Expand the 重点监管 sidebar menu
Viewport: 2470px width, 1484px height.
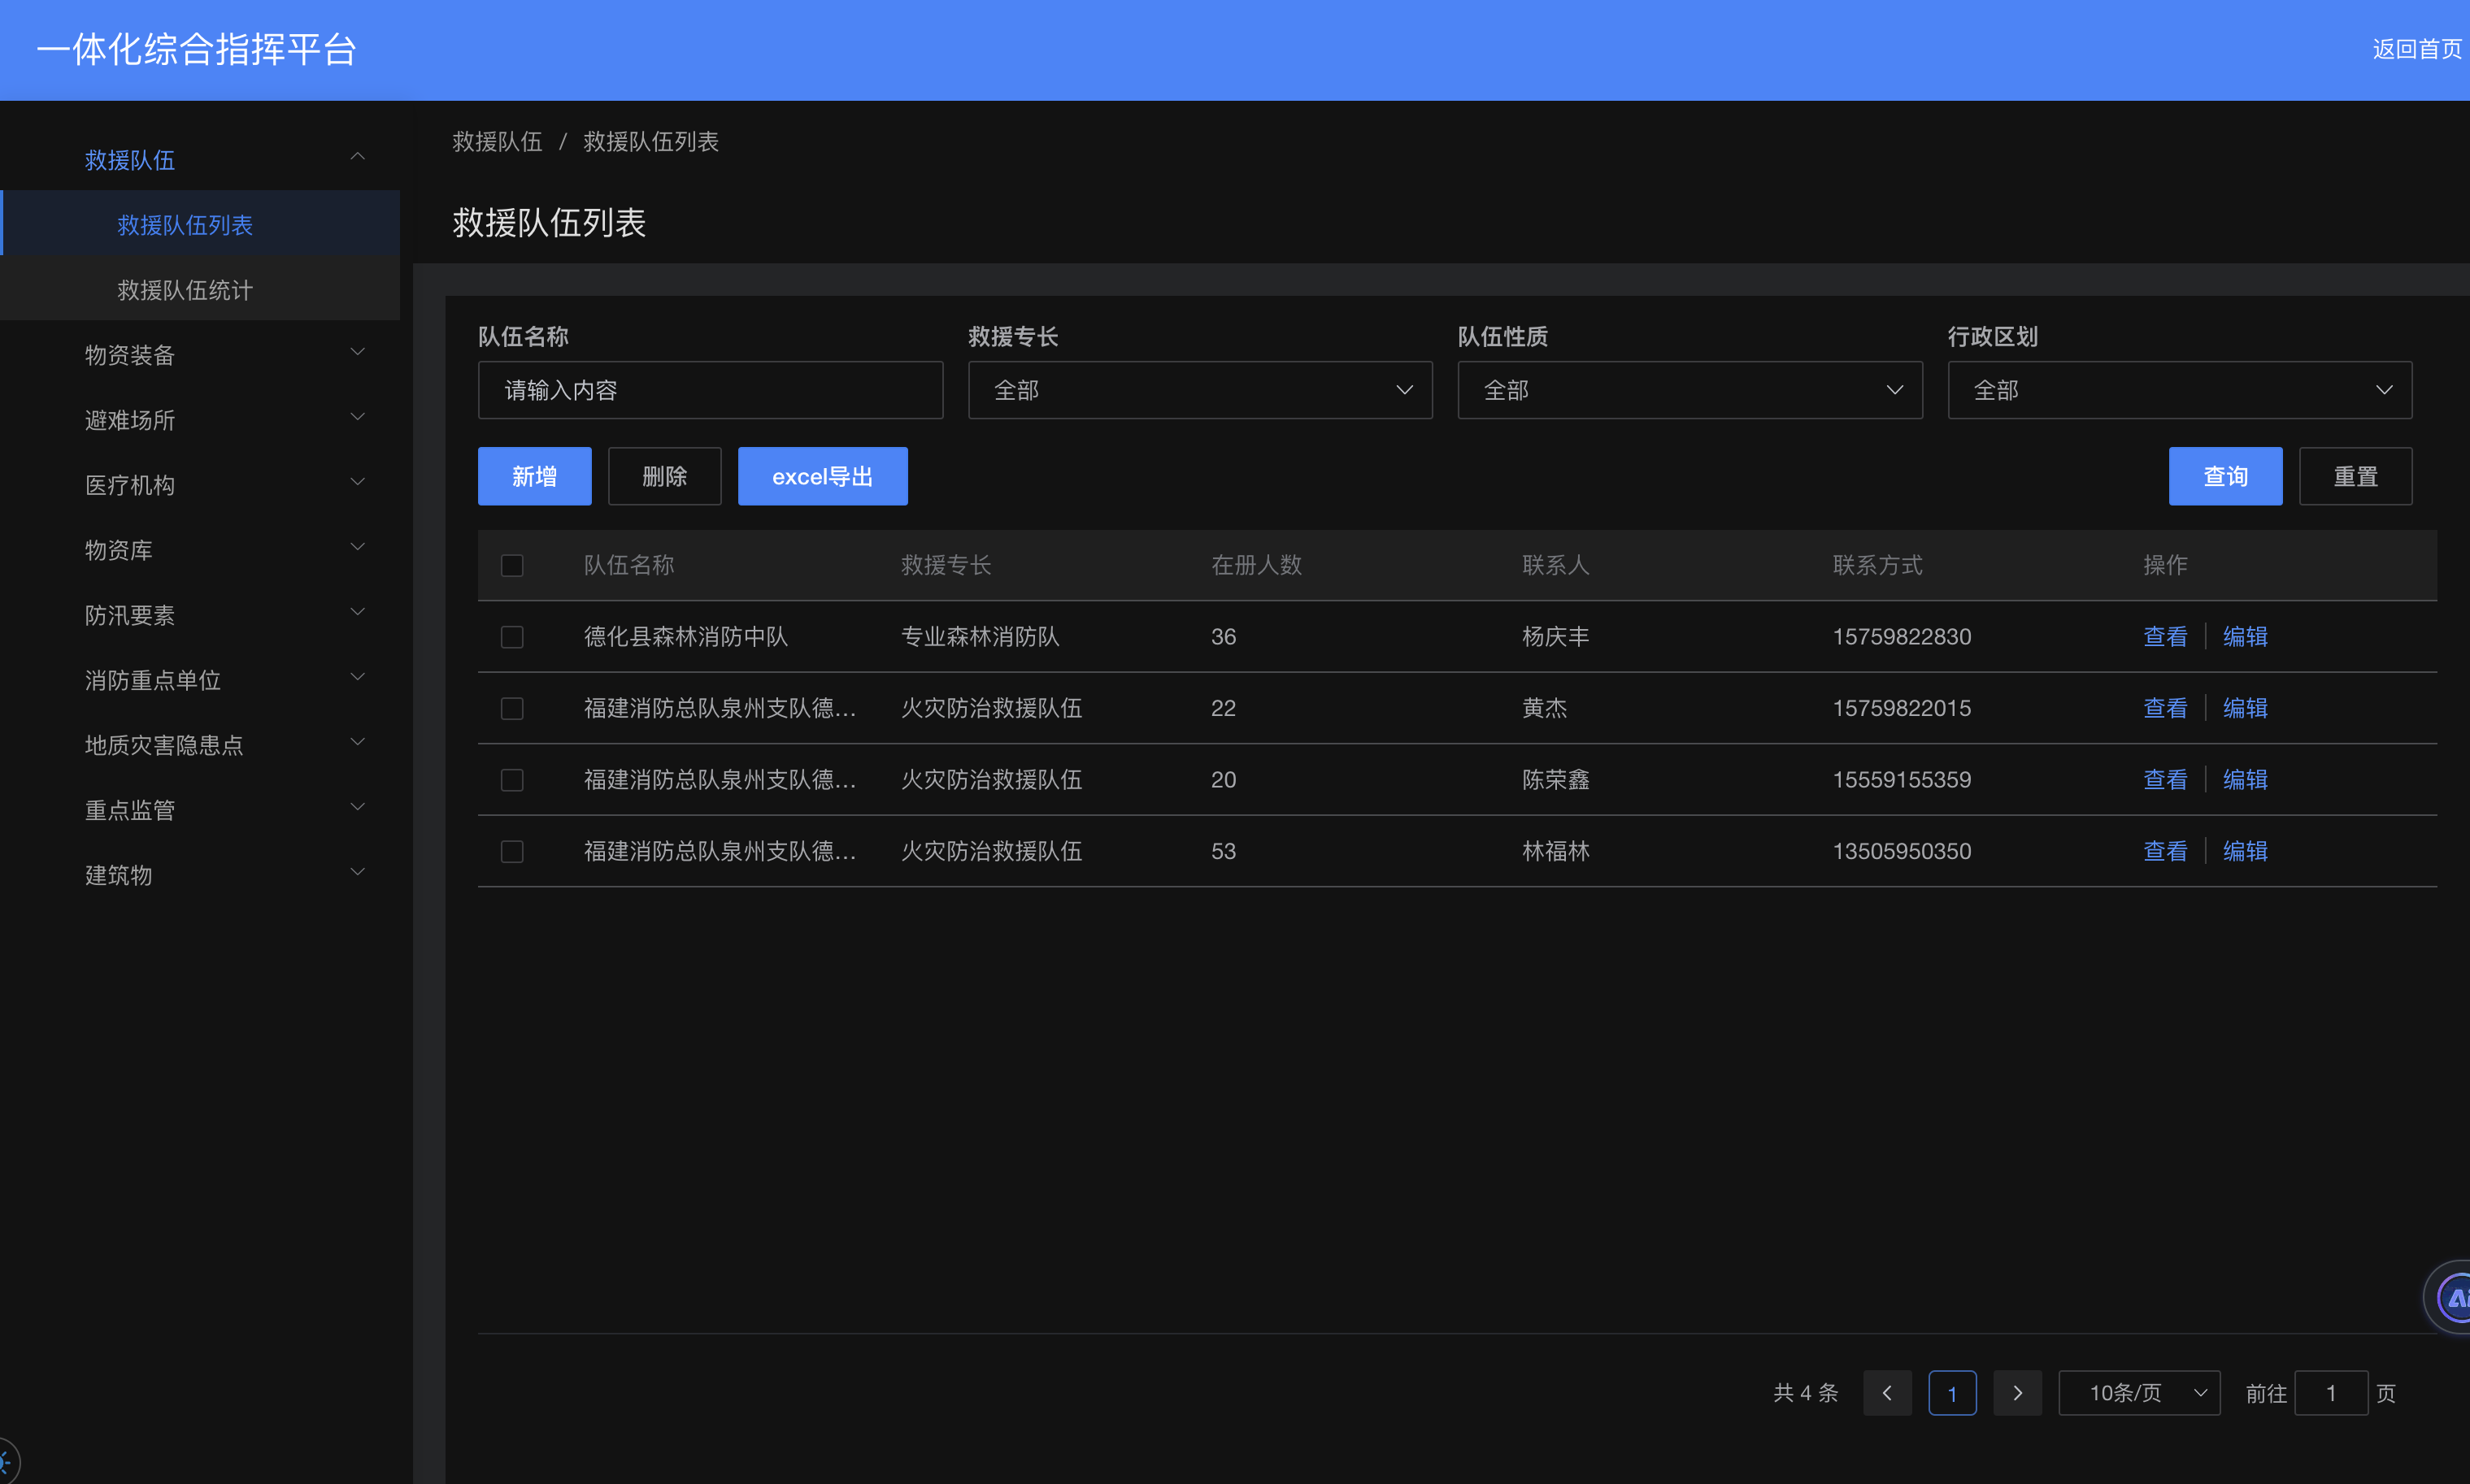tap(200, 809)
